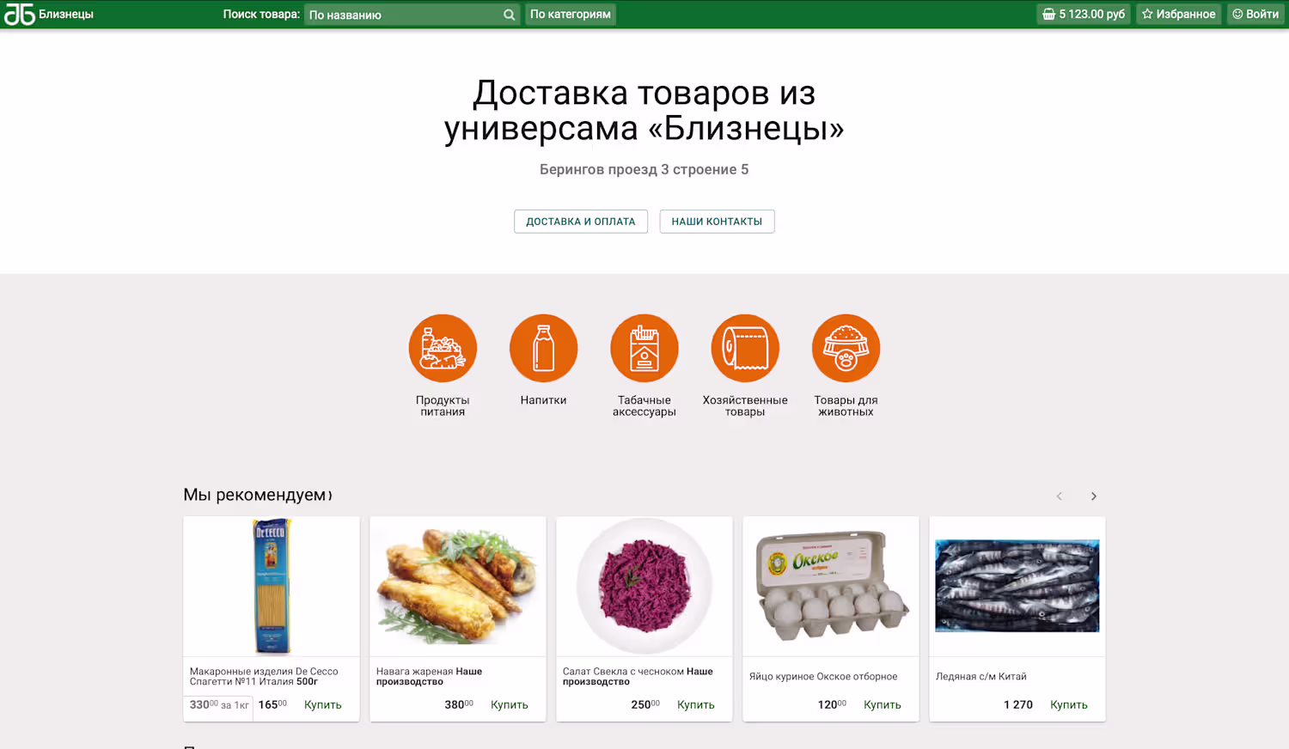Viewport: 1289px width, 749px height.
Task: Open Навага жареная product image
Action: coord(458,586)
